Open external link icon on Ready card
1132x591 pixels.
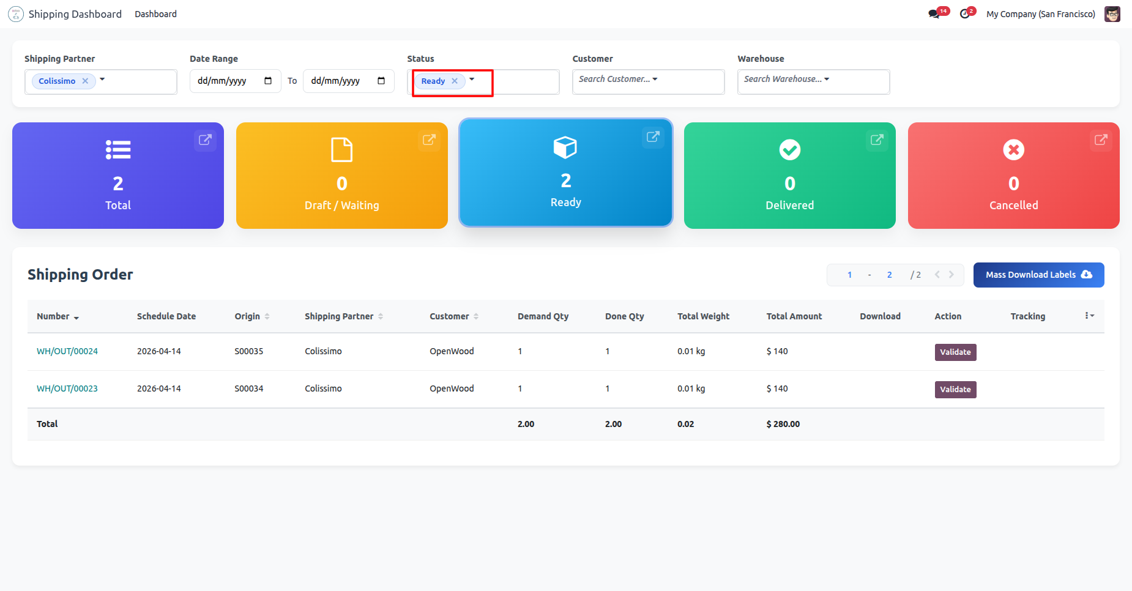click(653, 137)
